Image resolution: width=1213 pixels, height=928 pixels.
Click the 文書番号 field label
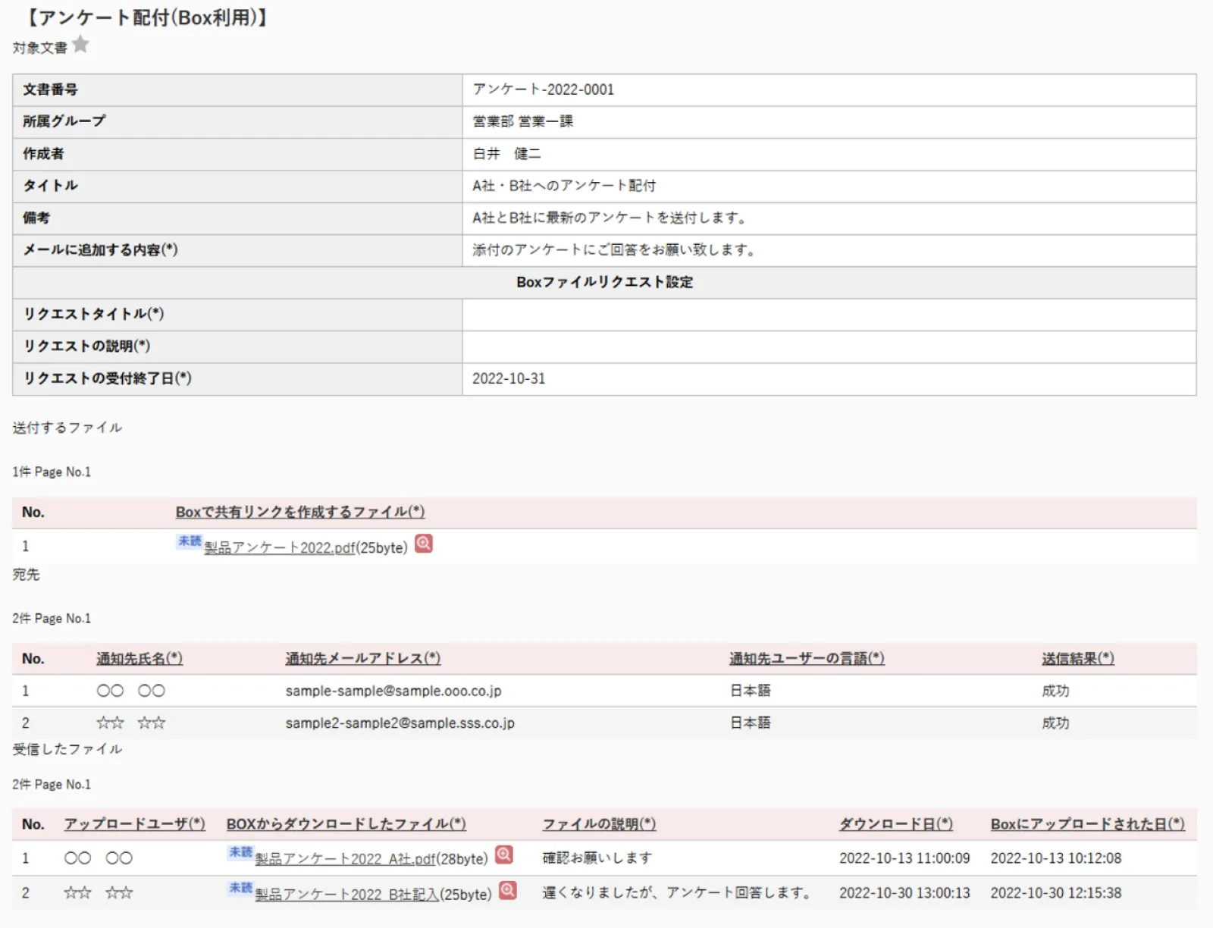point(50,89)
